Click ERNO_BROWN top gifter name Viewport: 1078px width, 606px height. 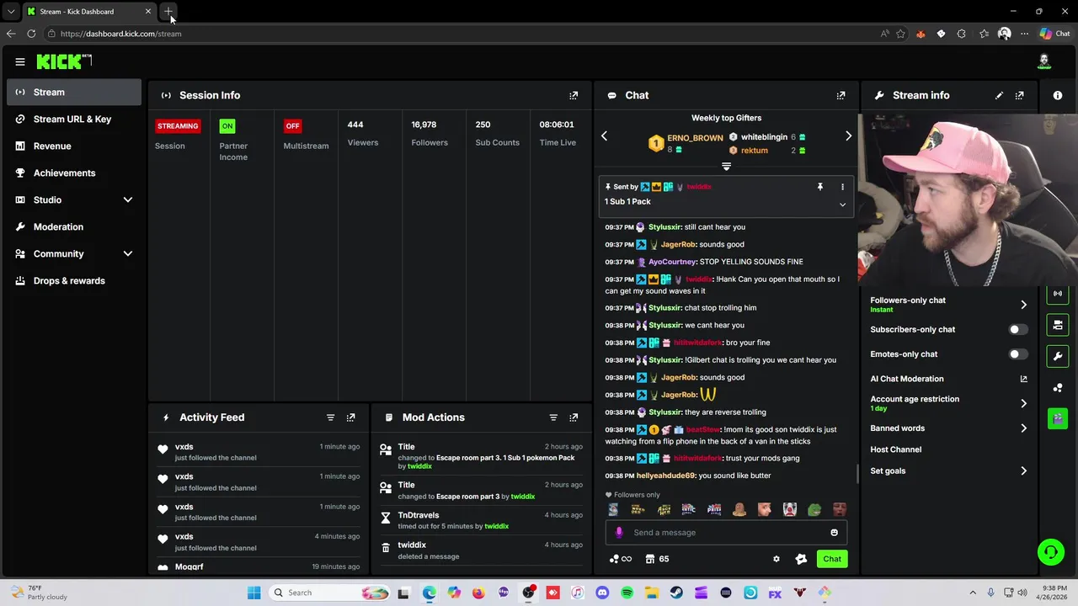point(695,138)
